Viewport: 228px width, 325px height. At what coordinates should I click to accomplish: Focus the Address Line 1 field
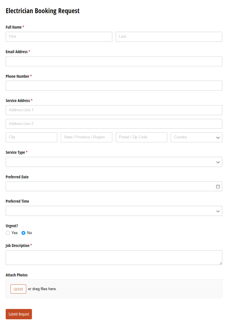[x=114, y=110]
